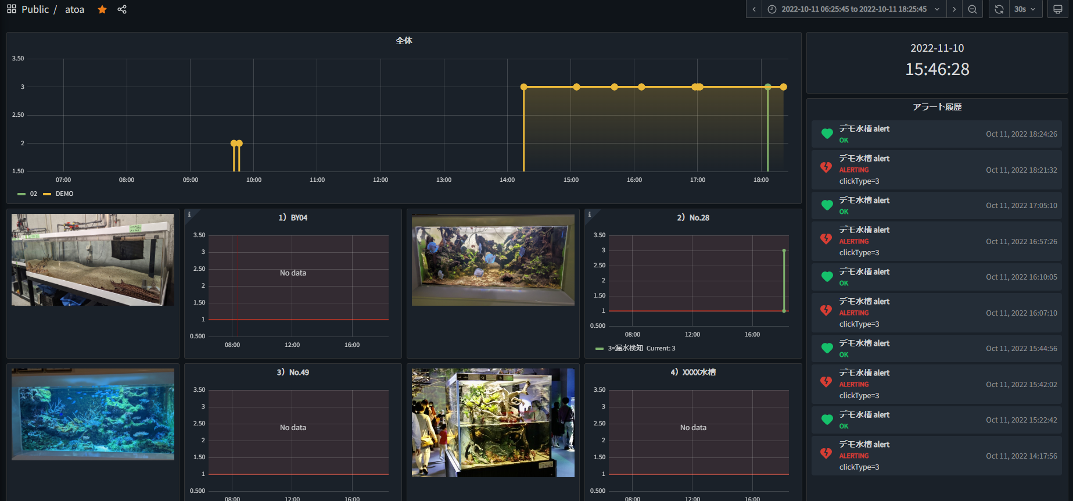Shift time range backward

(754, 9)
